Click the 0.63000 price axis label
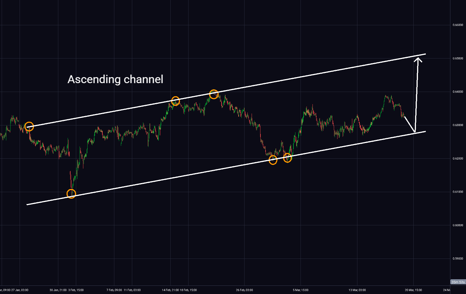466x294 pixels. tap(458, 125)
